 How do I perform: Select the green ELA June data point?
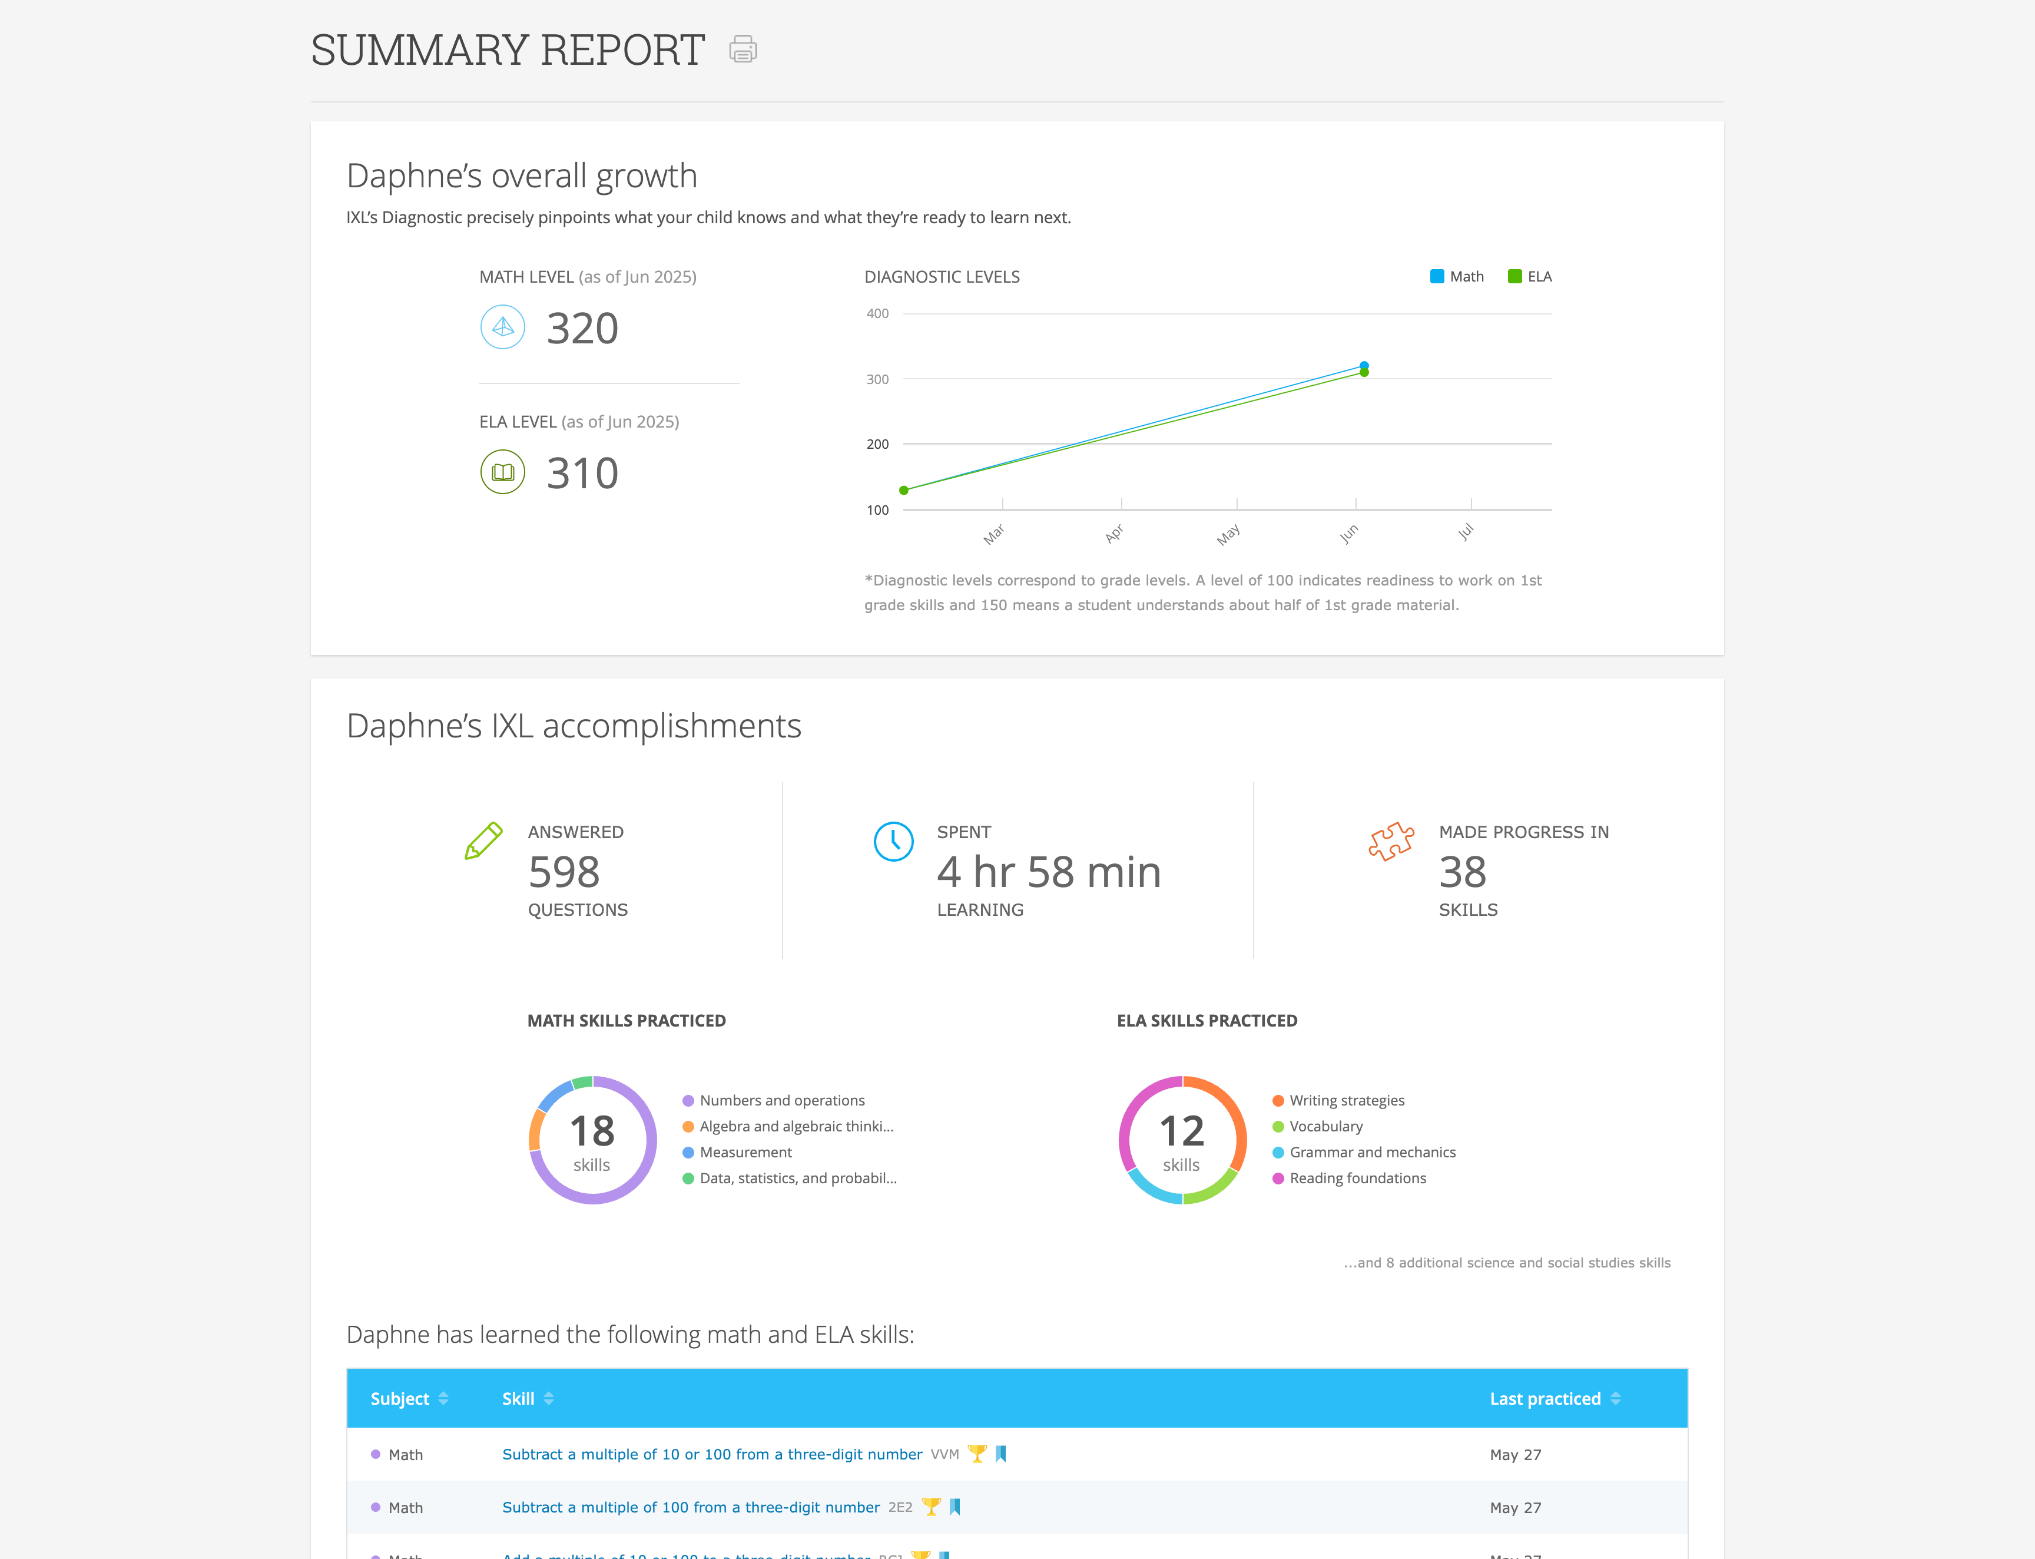click(x=1364, y=373)
